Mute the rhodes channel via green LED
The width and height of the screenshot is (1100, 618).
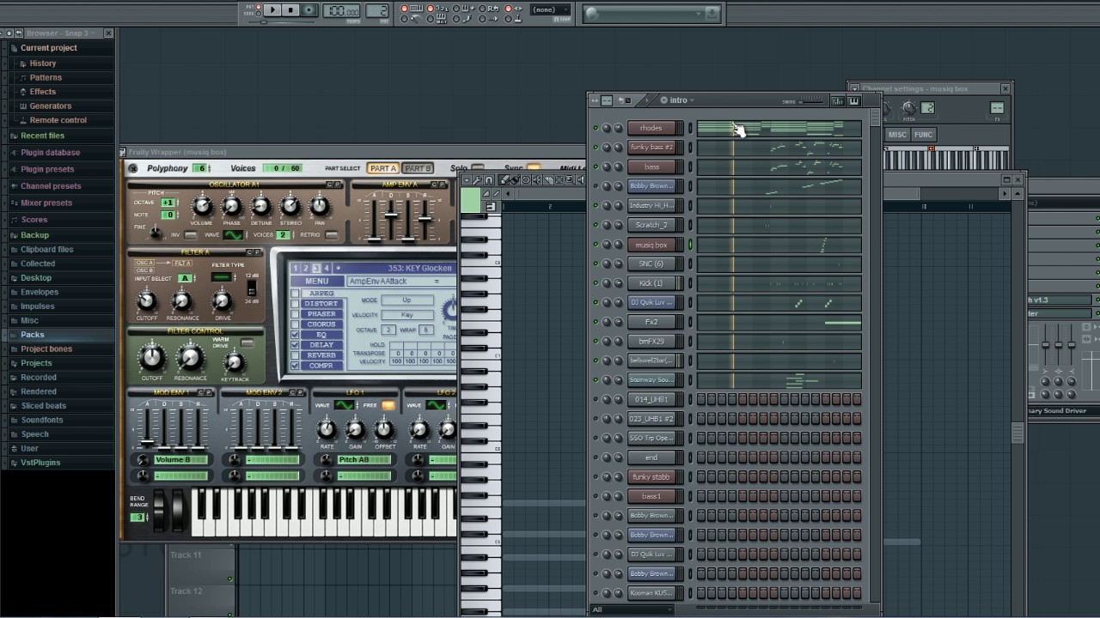pyautogui.click(x=596, y=129)
